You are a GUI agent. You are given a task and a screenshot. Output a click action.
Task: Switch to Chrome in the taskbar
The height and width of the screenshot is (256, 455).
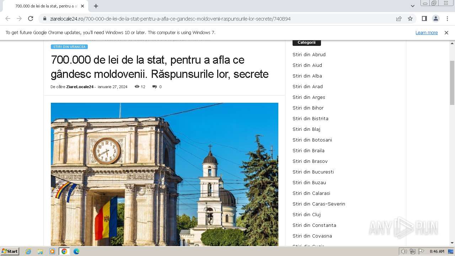click(x=64, y=251)
